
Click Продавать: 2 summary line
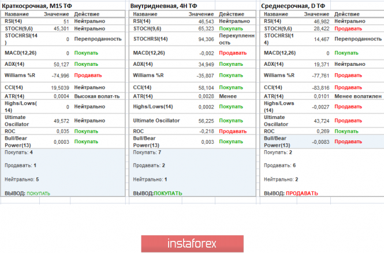tap(149, 166)
